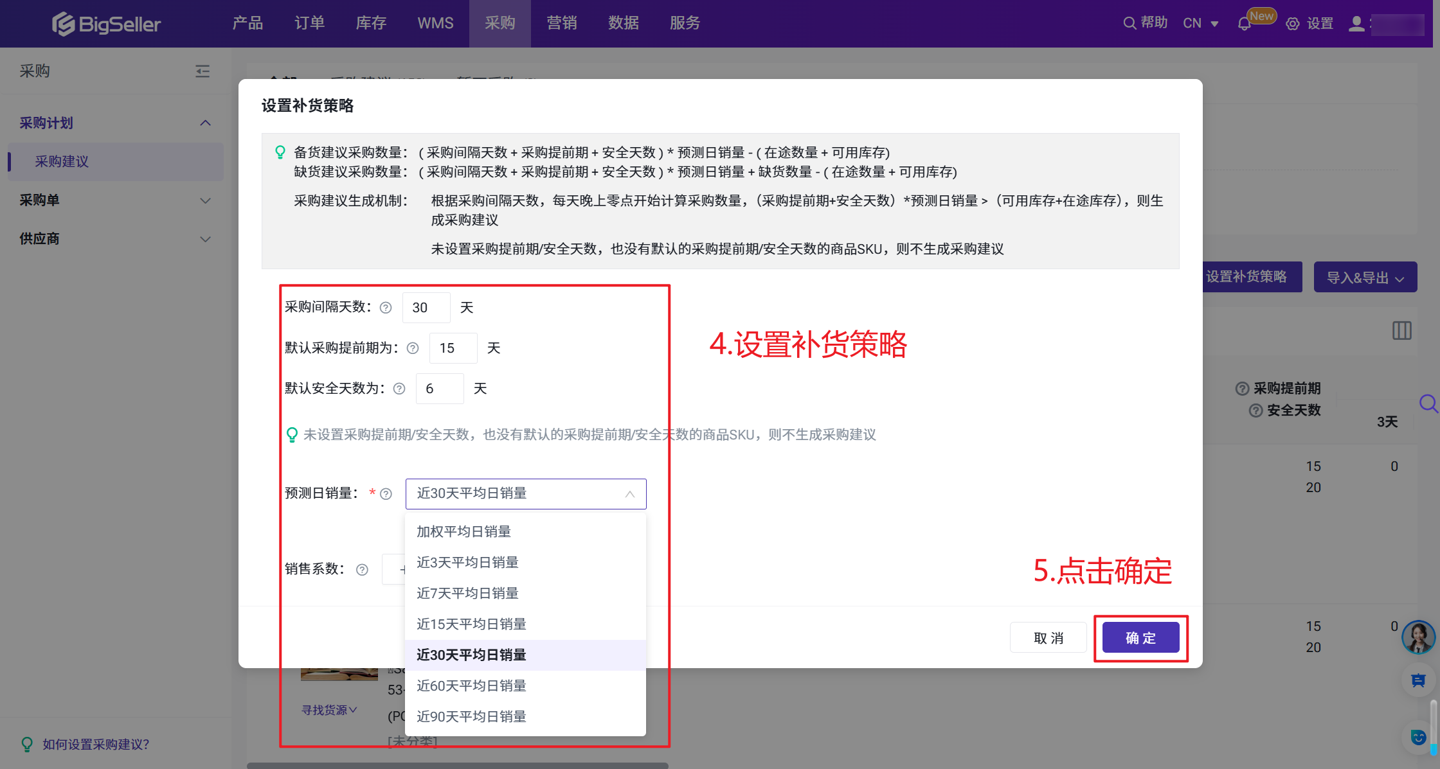Click the help icon beside 默认安全天数为
The height and width of the screenshot is (769, 1440).
[x=399, y=389]
